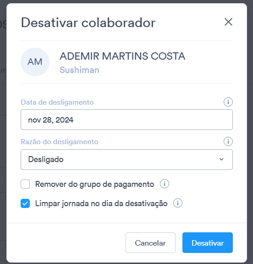Click the Desativar colaborador dialog title
The width and height of the screenshot is (253, 264).
88,23
